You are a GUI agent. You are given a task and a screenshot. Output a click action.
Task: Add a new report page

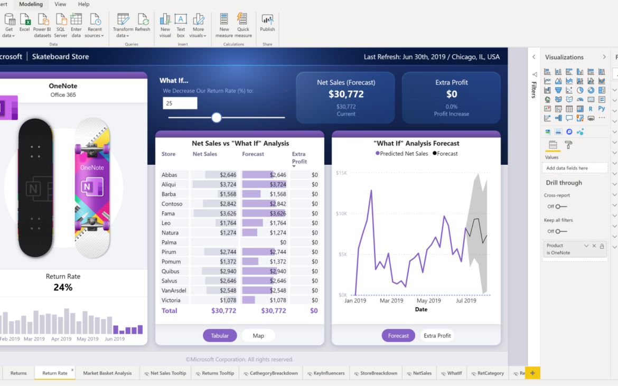[532, 373]
